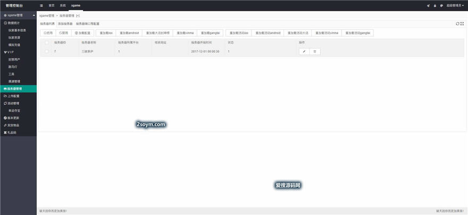Click the sidebar collapse hamburger icon
Image resolution: width=468 pixels, height=215 pixels.
[41, 5]
